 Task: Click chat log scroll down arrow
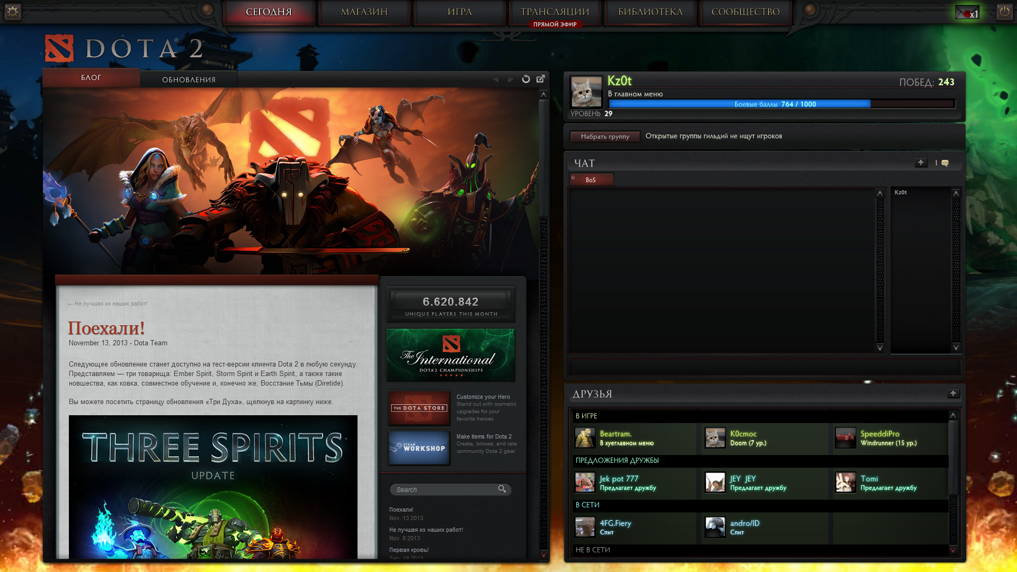pos(880,348)
